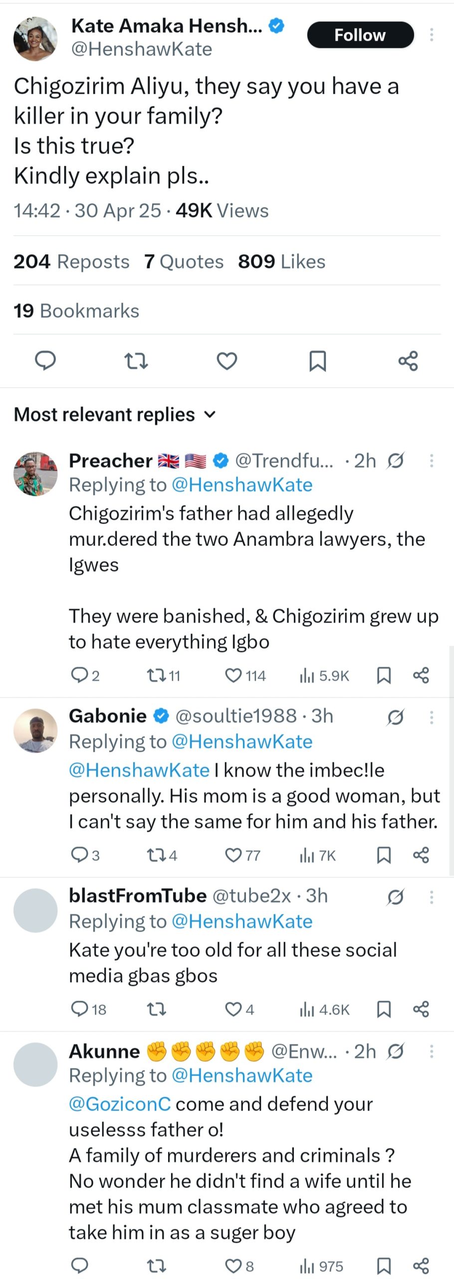Bookmark the main post
The image size is (454, 1279).
click(x=317, y=361)
